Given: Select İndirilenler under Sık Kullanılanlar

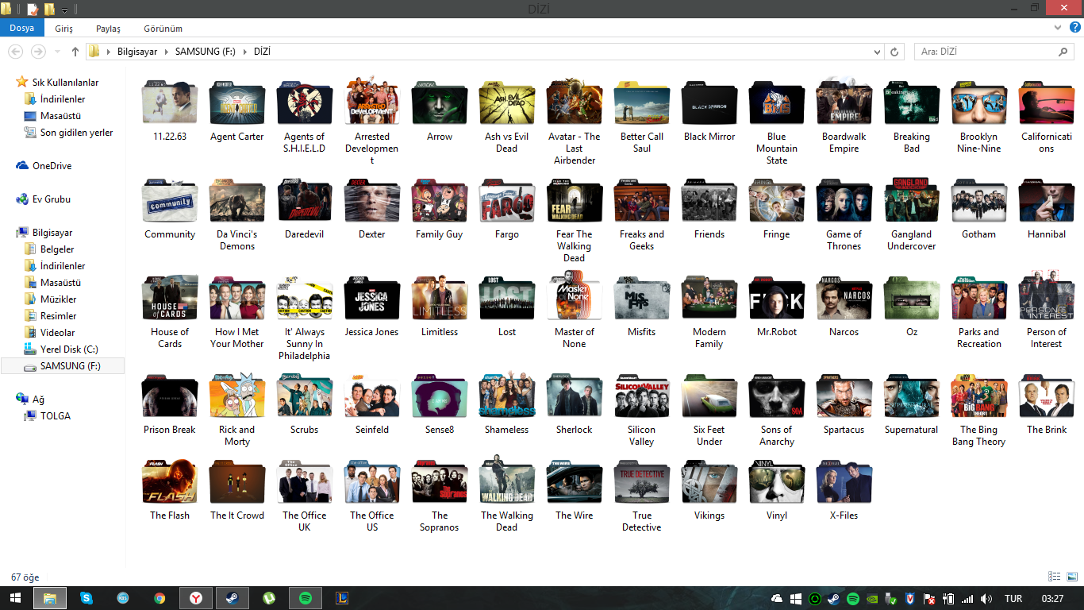Looking at the screenshot, I should [63, 99].
